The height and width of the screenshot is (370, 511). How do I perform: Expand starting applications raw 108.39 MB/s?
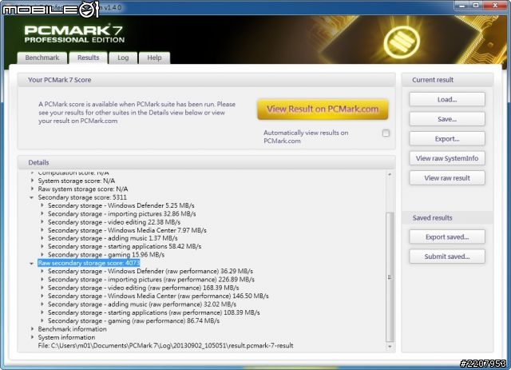[x=42, y=312]
